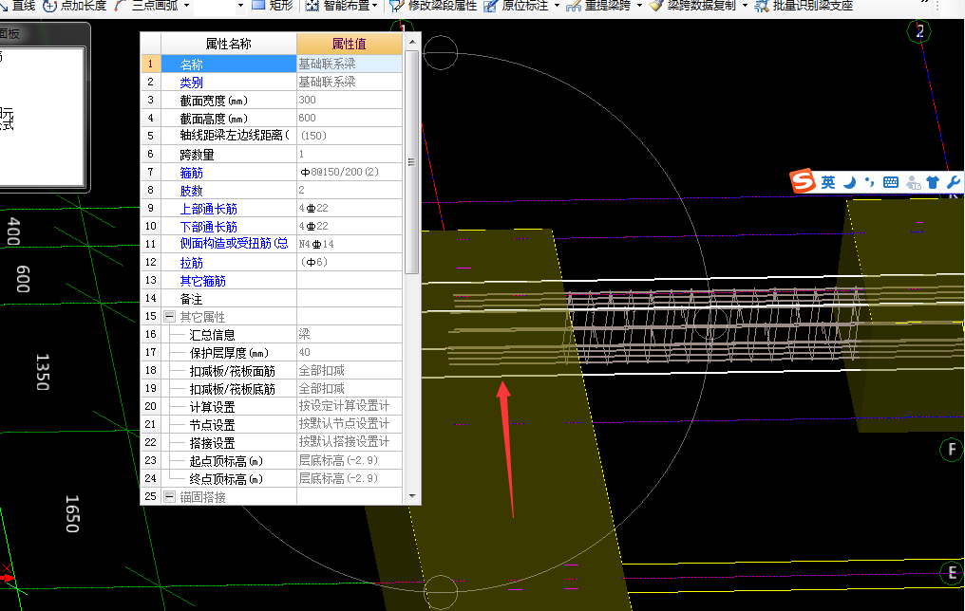Screen dimensions: 965x611
Task: Click the 属性值 column header
Action: tap(349, 44)
